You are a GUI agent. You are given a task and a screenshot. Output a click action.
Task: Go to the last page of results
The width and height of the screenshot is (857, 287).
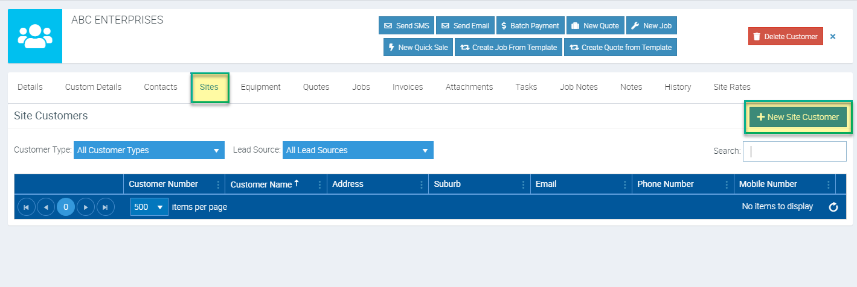tap(105, 207)
